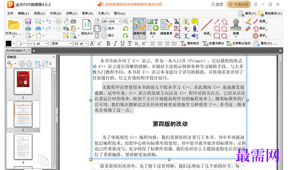The image size is (288, 170).
Task: Redo the last action
Action: pyautogui.click(x=48, y=28)
